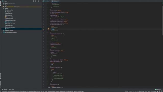Image resolution: width=163 pixels, height=92 pixels.
Task: Click the locate-opened-file target icon
Action: pyautogui.click(x=33, y=1)
